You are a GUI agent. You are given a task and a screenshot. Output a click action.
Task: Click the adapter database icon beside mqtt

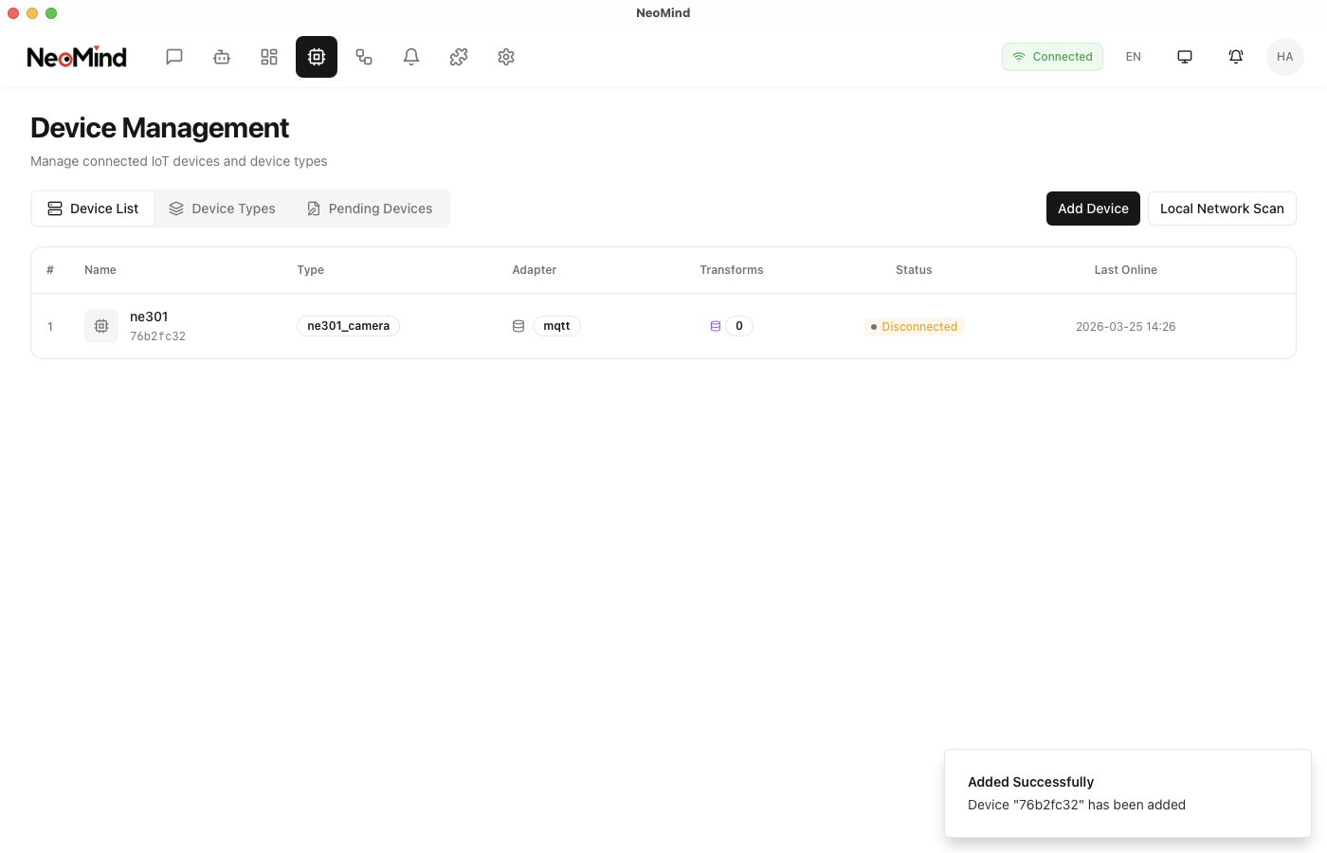tap(518, 325)
